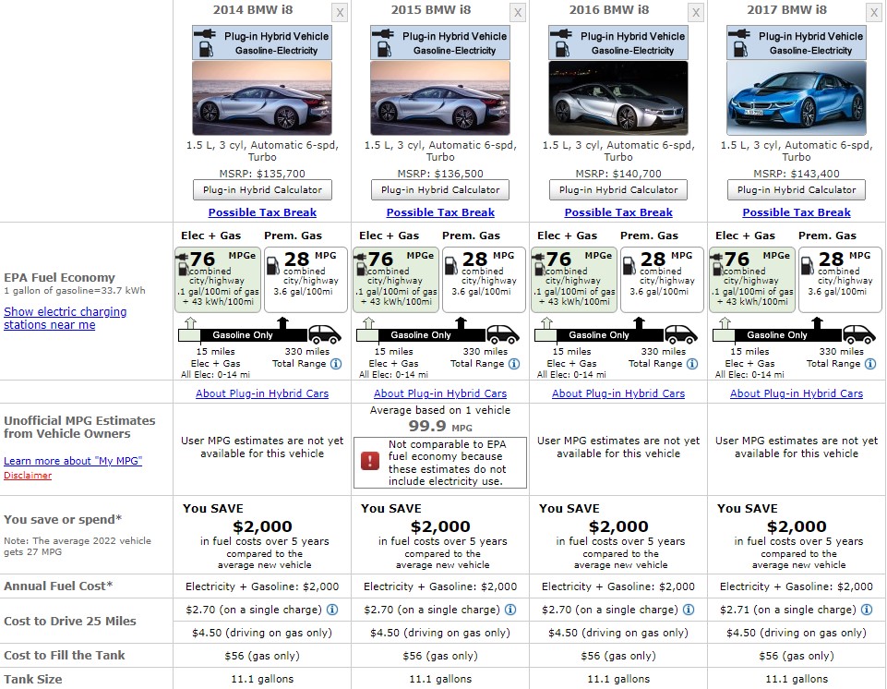The width and height of the screenshot is (887, 689).
Task: Click the 2015 BMW i8 Total Range info icon
Action: coord(514,364)
